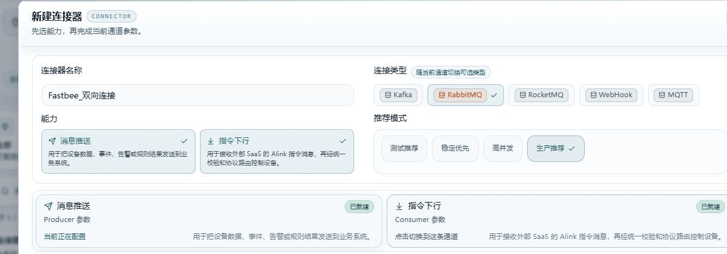Click the paper-plane icon in 消息推送 capability card

click(x=52, y=140)
